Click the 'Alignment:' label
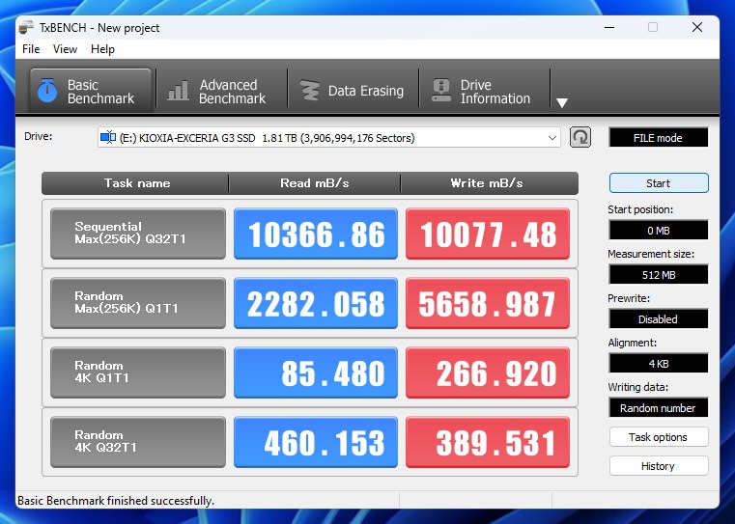The image size is (735, 524). tap(633, 343)
